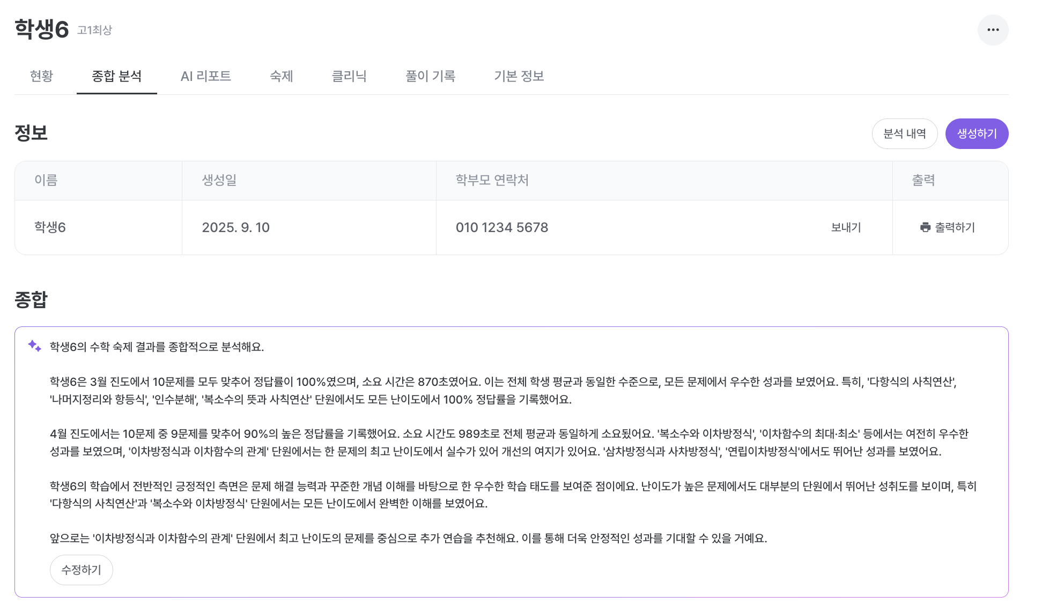Click the 생성일 column header
The height and width of the screenshot is (611, 1049).
pos(219,180)
